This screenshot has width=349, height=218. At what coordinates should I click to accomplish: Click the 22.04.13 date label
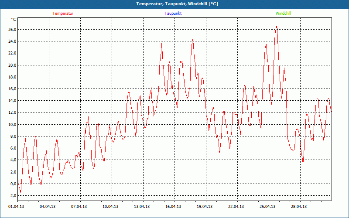tap(236, 207)
